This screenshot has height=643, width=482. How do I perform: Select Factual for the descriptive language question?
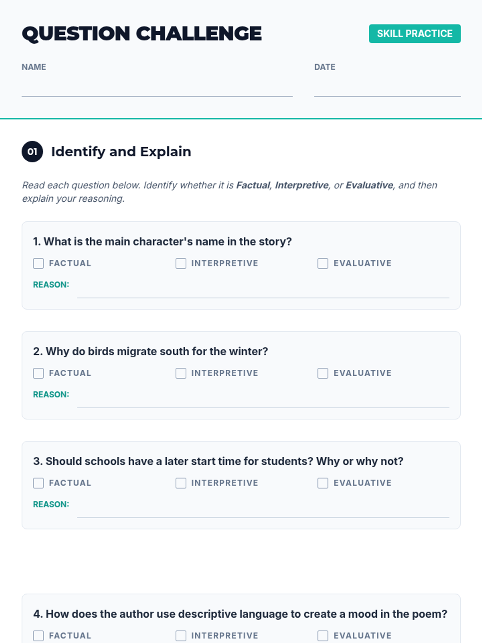coord(39,636)
